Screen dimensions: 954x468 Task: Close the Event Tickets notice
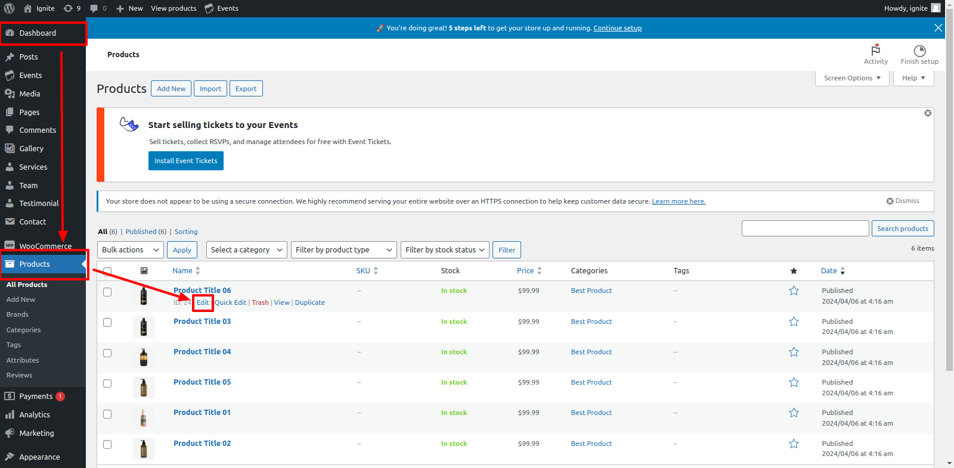928,113
